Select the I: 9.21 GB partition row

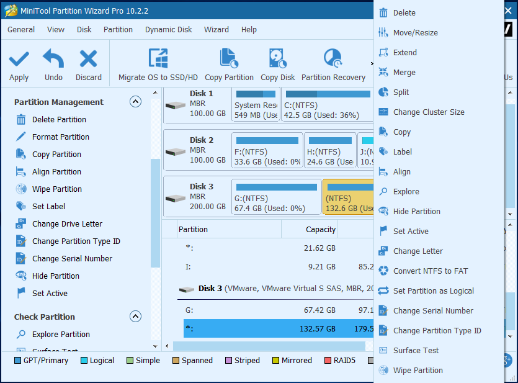(x=279, y=267)
